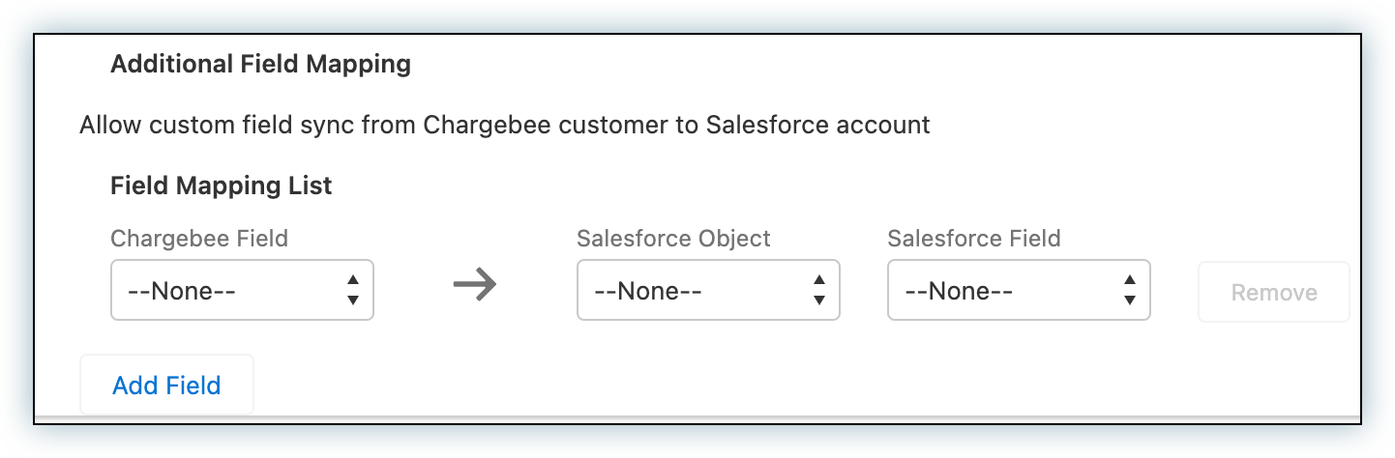Open the Salesforce Field dropdown
This screenshot has width=1395, height=458.
1019,290
